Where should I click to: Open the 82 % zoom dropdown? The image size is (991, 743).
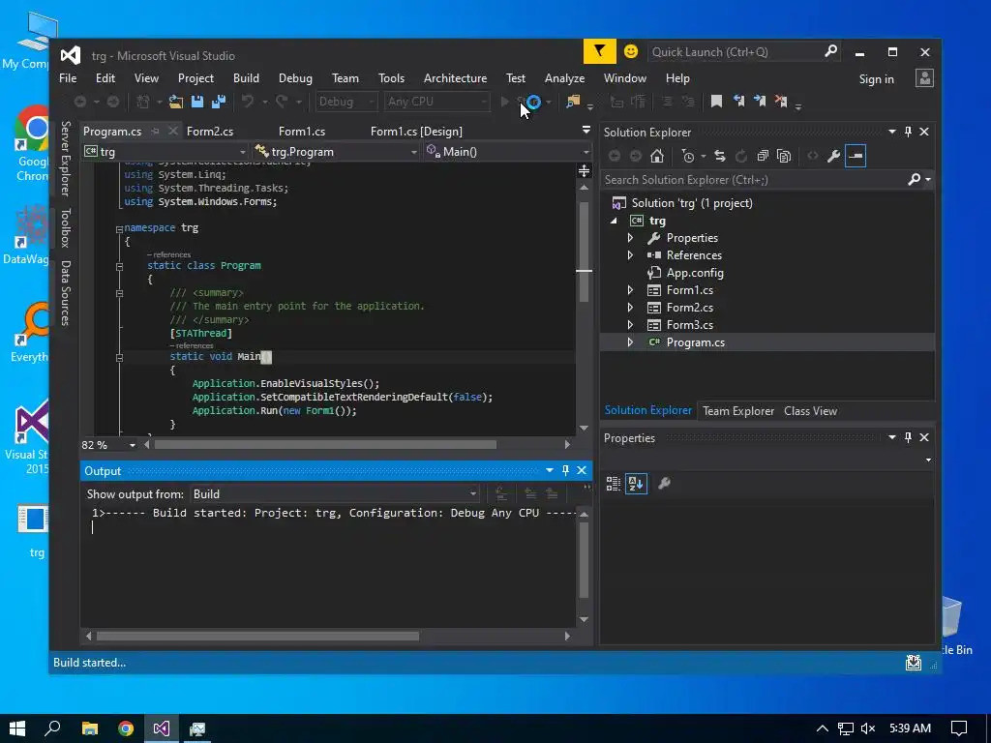[132, 445]
